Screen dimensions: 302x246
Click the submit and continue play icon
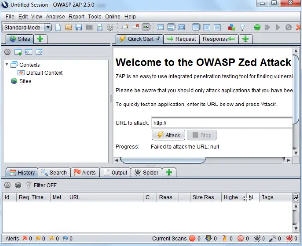click(x=278, y=27)
